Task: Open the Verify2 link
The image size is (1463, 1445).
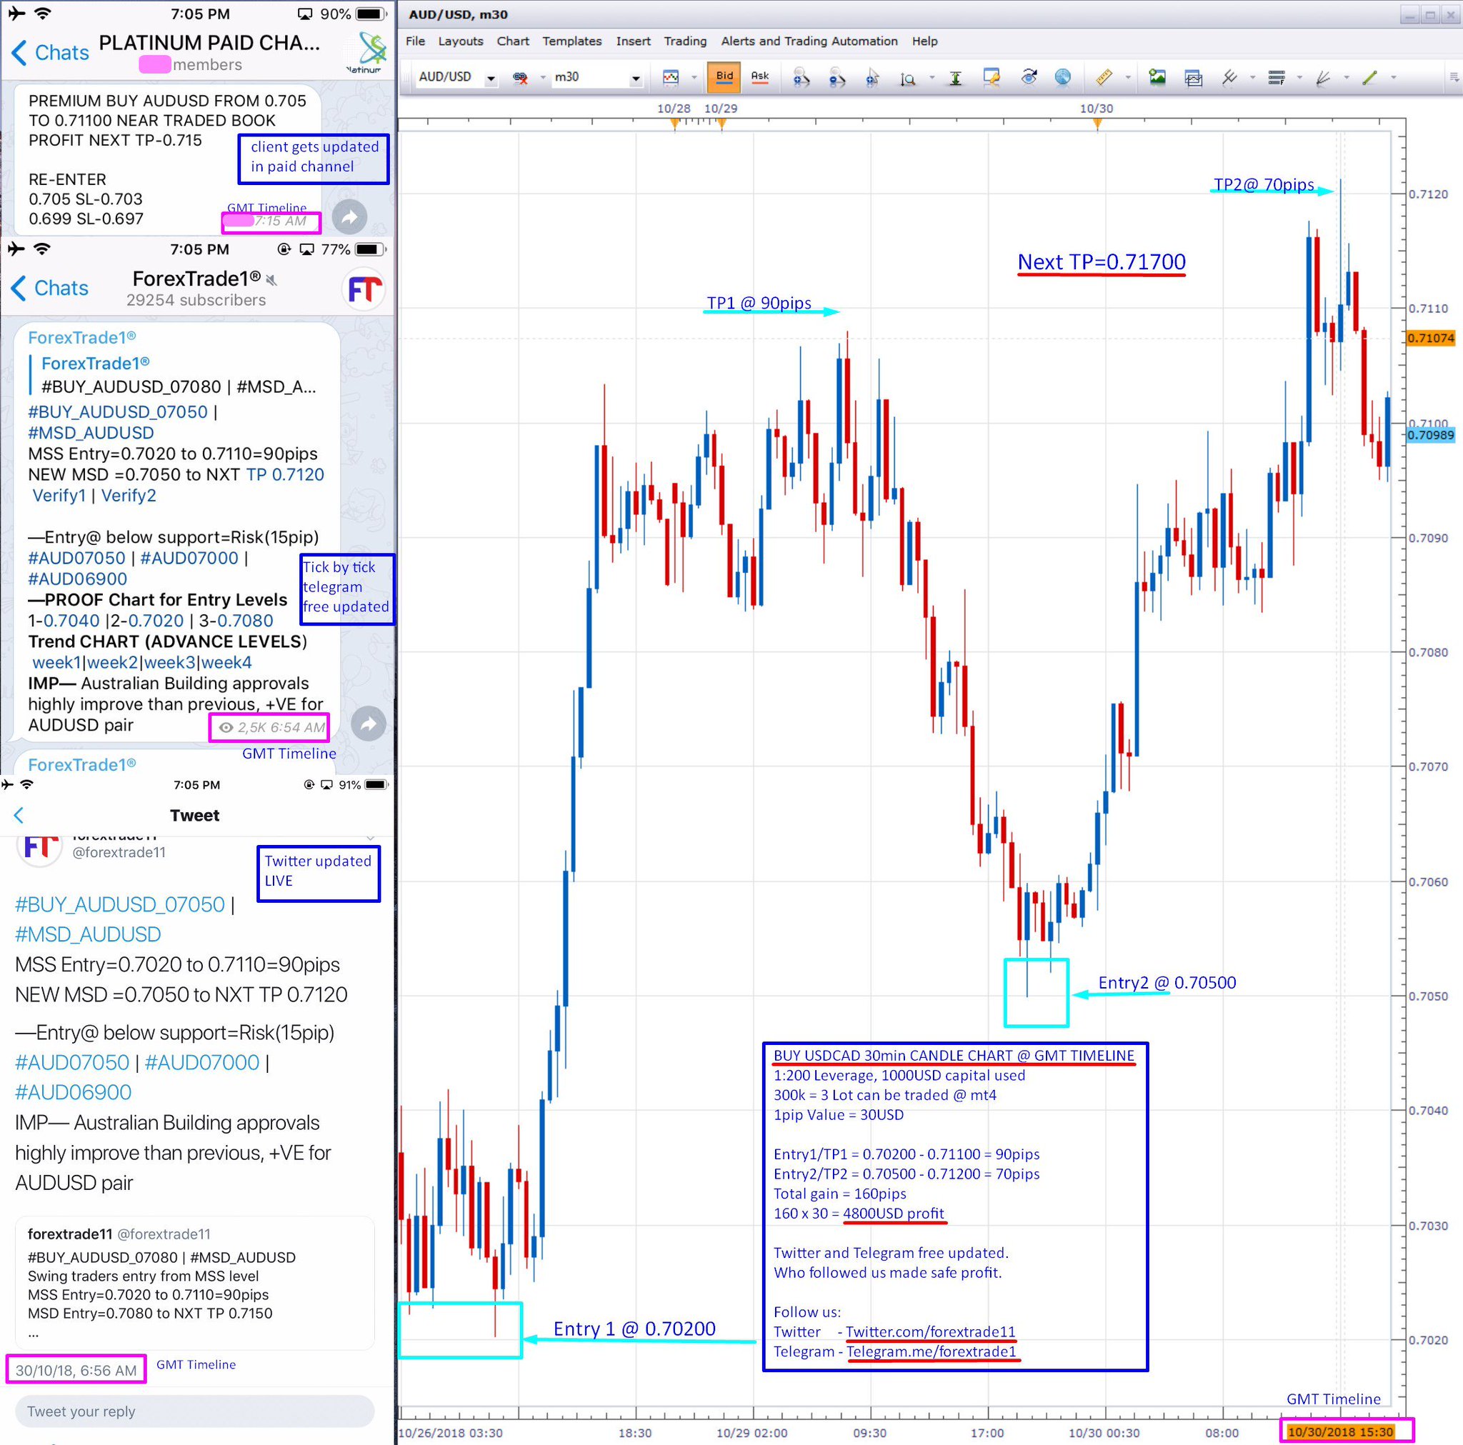Action: pos(129,495)
